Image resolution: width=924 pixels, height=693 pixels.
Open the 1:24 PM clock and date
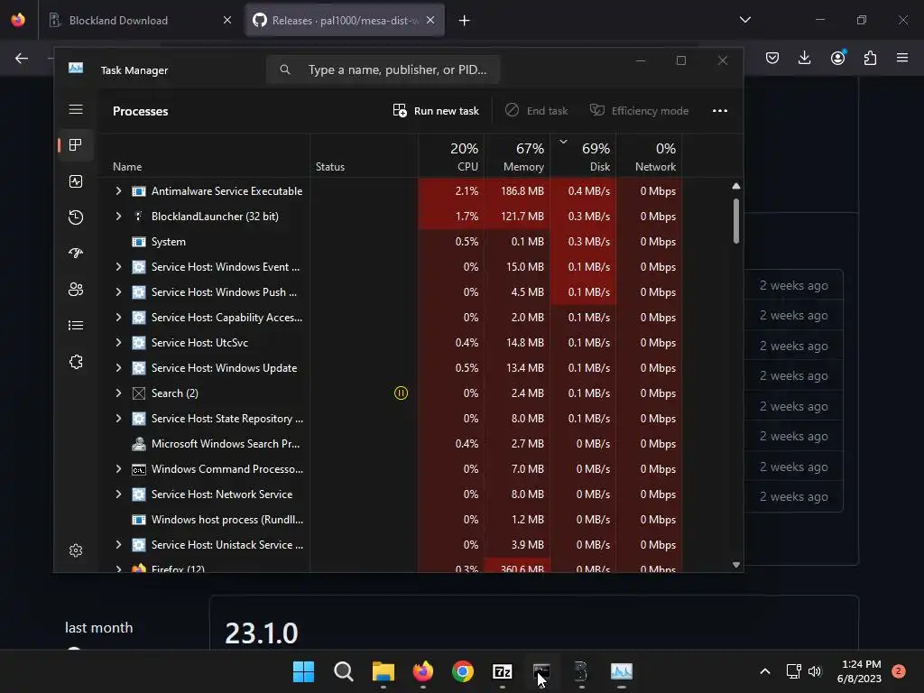(x=859, y=671)
